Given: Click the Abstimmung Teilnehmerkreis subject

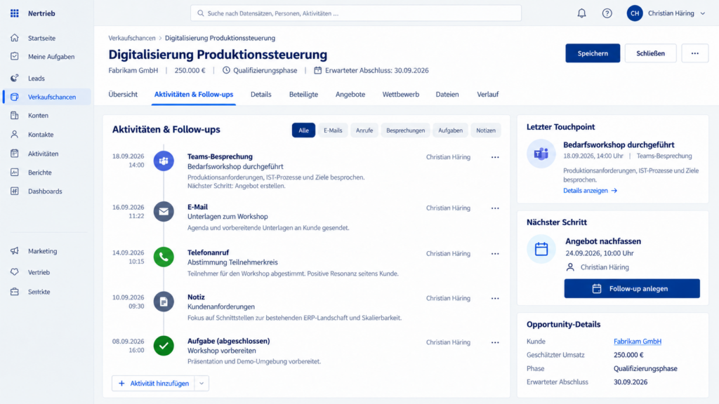Looking at the screenshot, I should tap(232, 262).
